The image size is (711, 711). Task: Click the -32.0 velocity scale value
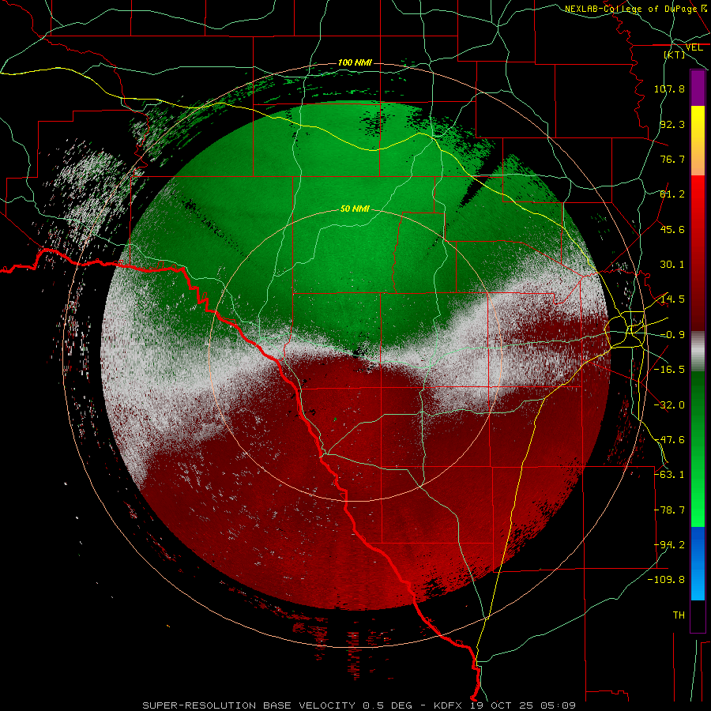669,405
